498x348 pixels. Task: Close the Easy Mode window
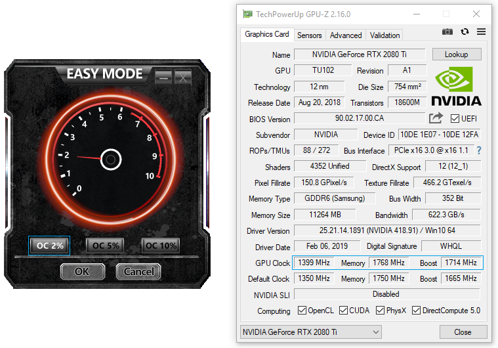pyautogui.click(x=183, y=77)
